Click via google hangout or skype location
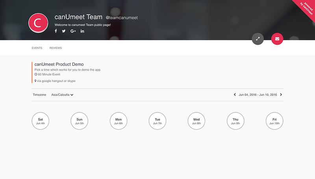315x179 pixels. tap(56, 81)
